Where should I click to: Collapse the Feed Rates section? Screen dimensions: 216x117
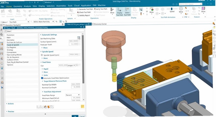(41, 62)
